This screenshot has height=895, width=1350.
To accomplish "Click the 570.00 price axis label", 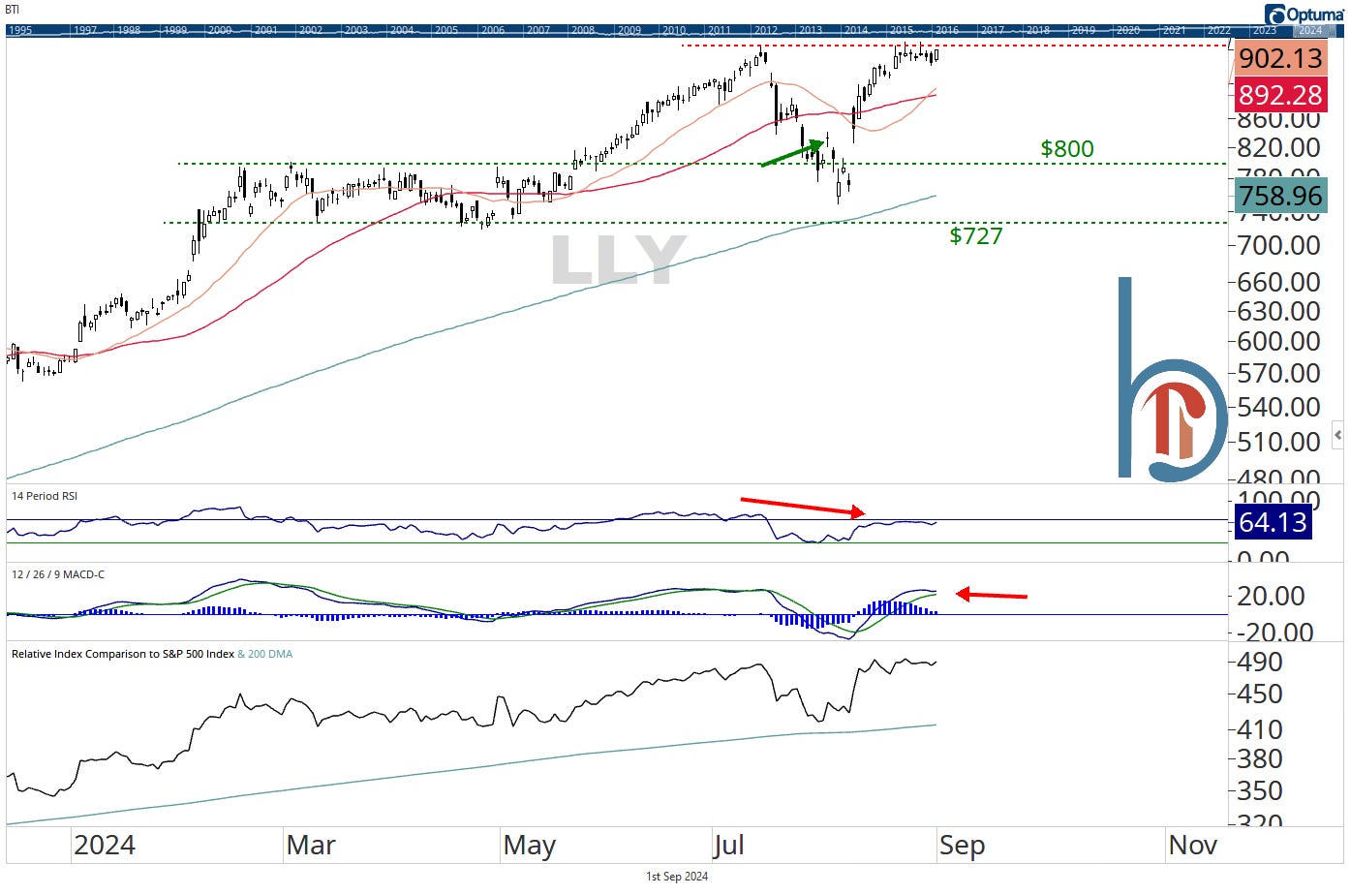I will click(1279, 373).
